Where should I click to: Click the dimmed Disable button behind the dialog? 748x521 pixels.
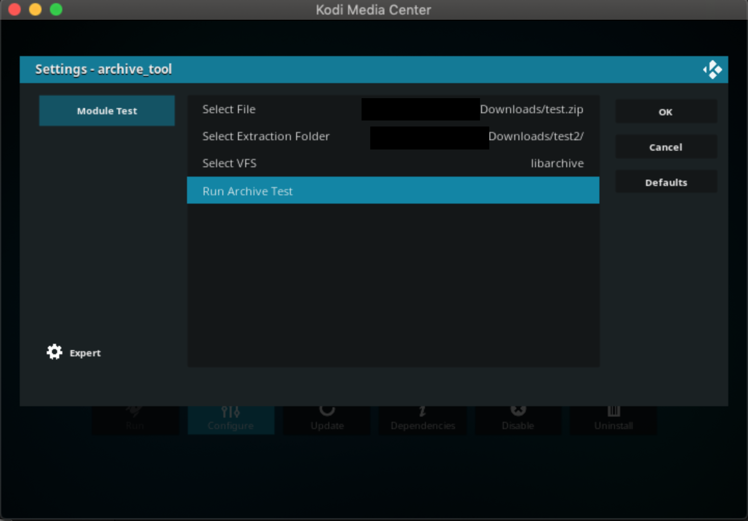[x=518, y=420]
